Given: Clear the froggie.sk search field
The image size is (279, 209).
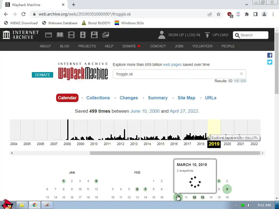Looking at the screenshot, I should tap(241, 74).
